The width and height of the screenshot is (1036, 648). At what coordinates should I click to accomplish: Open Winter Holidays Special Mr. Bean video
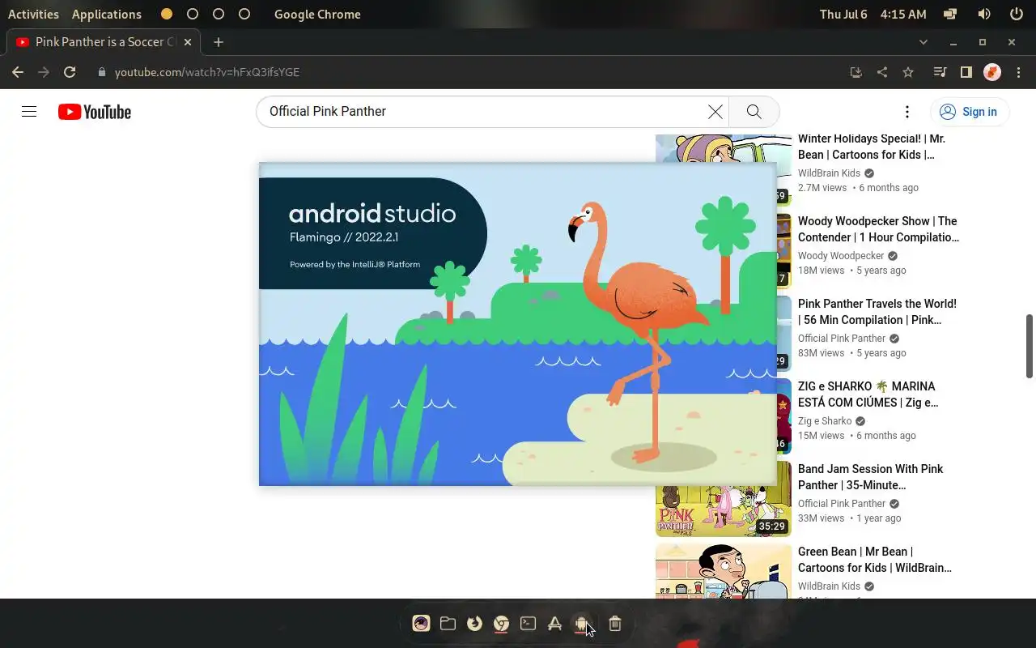point(872,147)
